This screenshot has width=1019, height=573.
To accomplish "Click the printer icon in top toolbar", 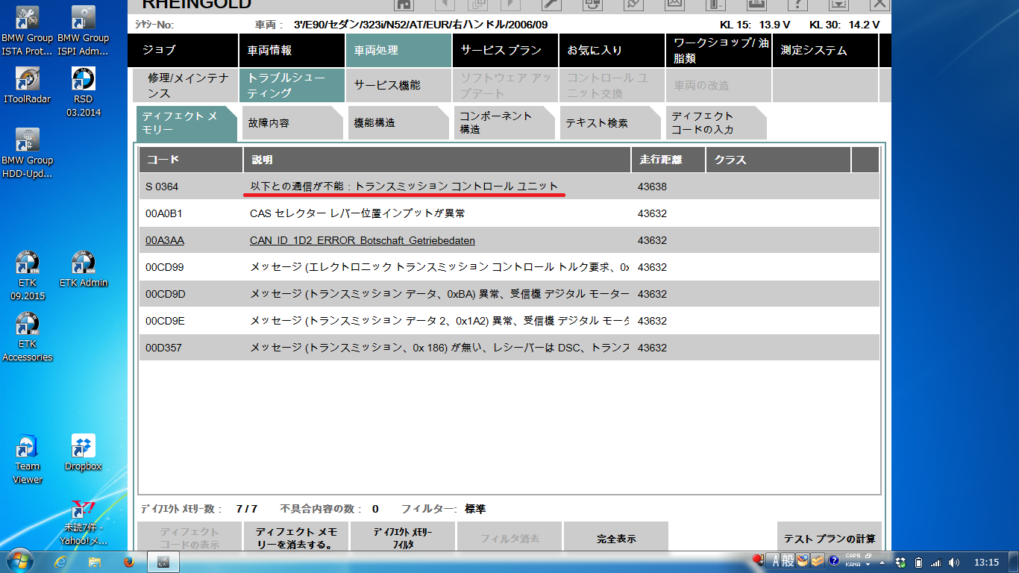I will pos(756,4).
